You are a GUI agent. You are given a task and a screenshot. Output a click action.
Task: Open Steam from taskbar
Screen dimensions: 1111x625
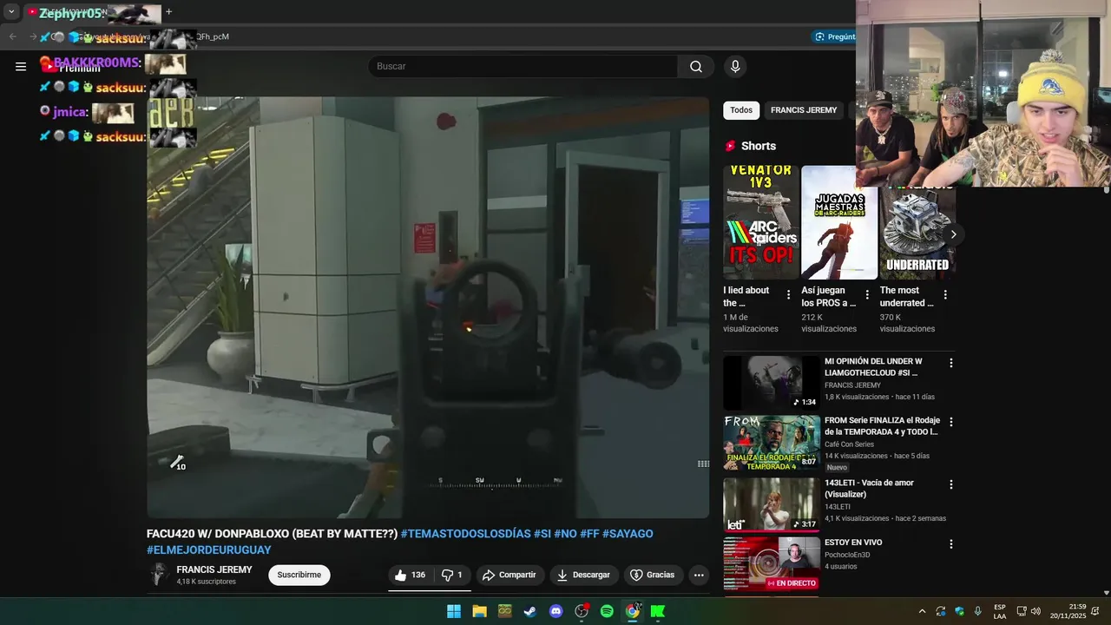529,611
